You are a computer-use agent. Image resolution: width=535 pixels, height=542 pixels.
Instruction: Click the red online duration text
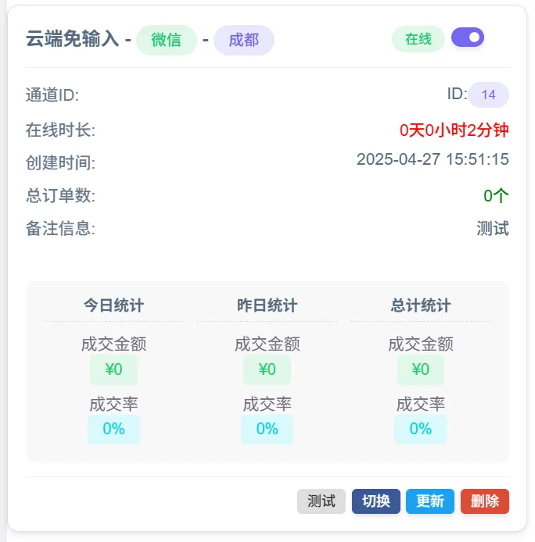454,130
